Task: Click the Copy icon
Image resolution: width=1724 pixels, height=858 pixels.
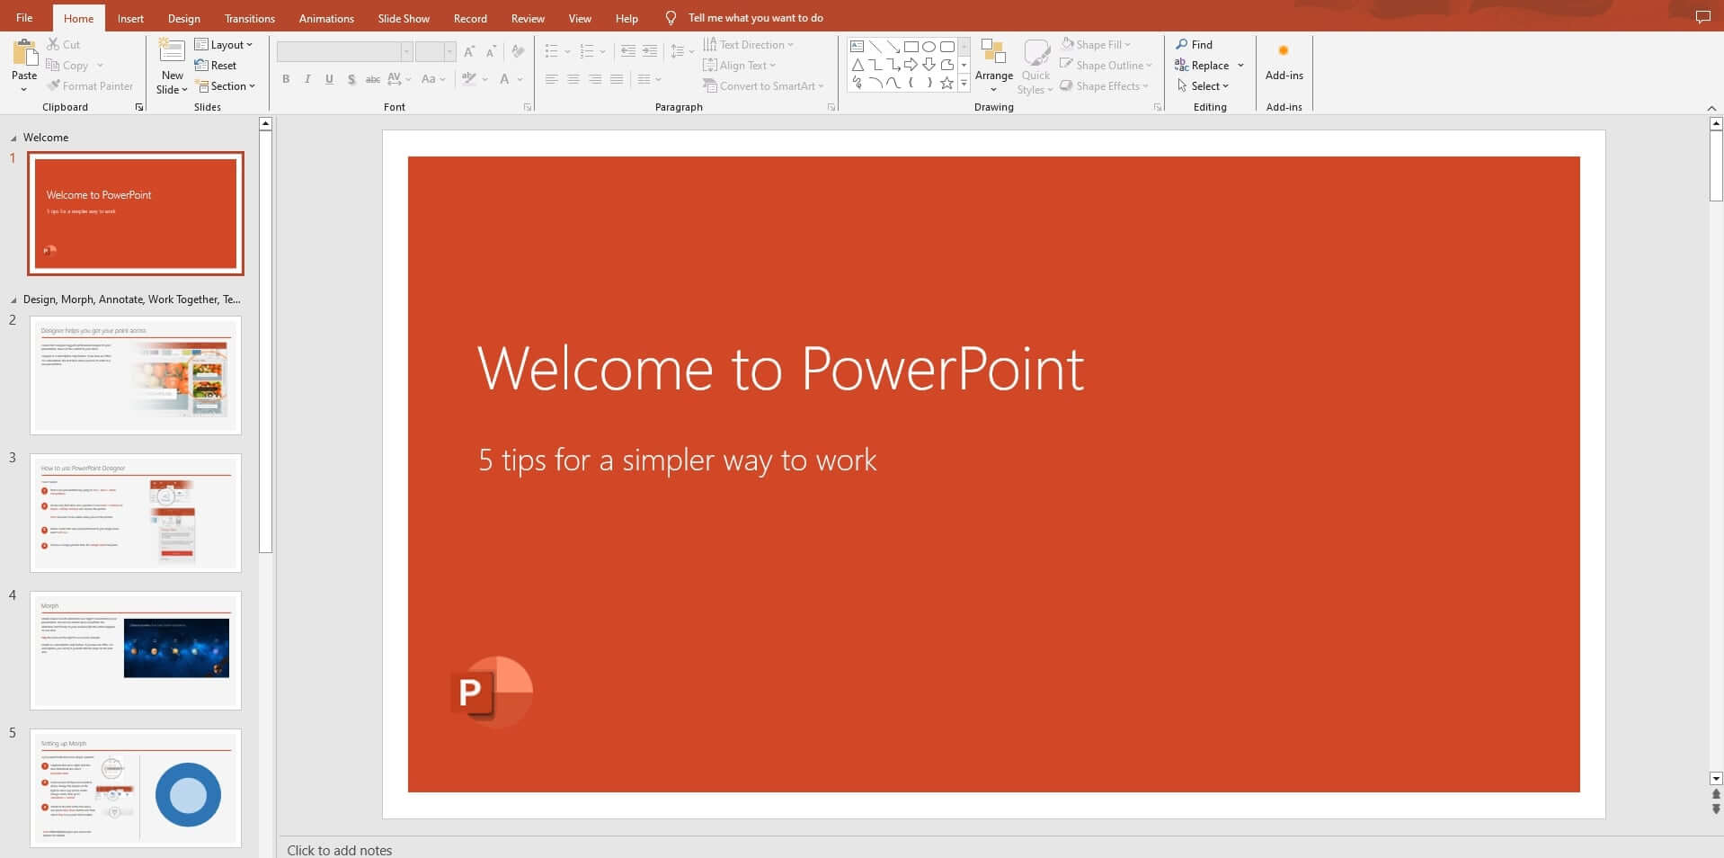Action: (x=53, y=65)
